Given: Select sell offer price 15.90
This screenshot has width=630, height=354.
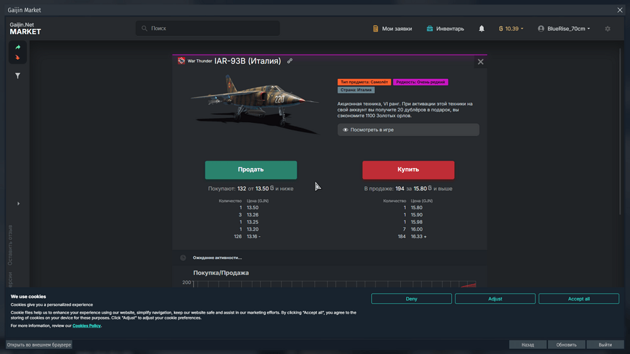Looking at the screenshot, I should point(416,215).
